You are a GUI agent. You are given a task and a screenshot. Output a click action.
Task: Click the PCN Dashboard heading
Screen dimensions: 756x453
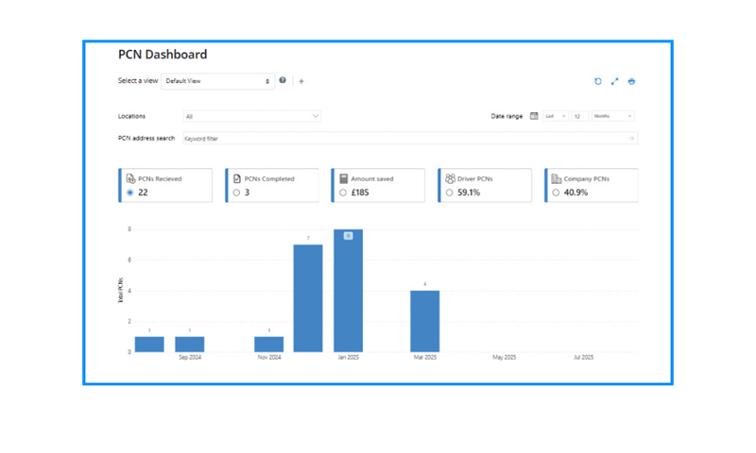pyautogui.click(x=163, y=55)
